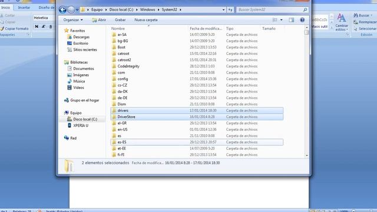Select the bg-BG folder
Image resolution: width=377 pixels, height=212 pixels.
pos(197,41)
